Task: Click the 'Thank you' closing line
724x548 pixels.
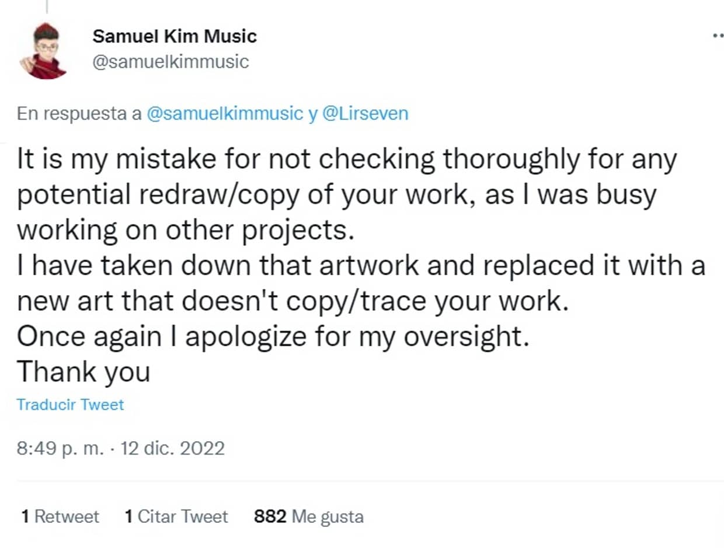Action: (83, 372)
